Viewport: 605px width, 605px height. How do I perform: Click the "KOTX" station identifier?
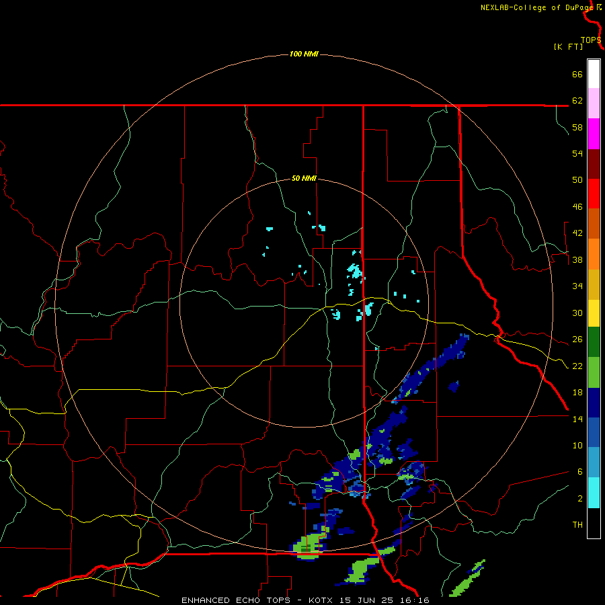tap(322, 600)
